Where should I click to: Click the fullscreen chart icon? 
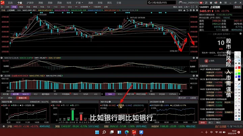point(192,7)
